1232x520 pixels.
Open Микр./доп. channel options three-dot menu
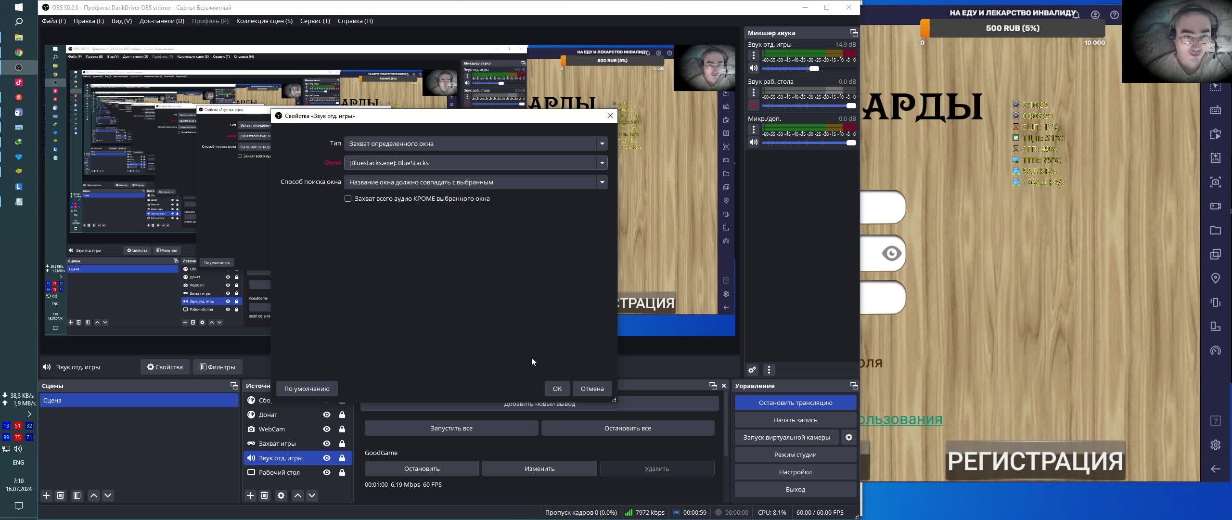(x=754, y=130)
